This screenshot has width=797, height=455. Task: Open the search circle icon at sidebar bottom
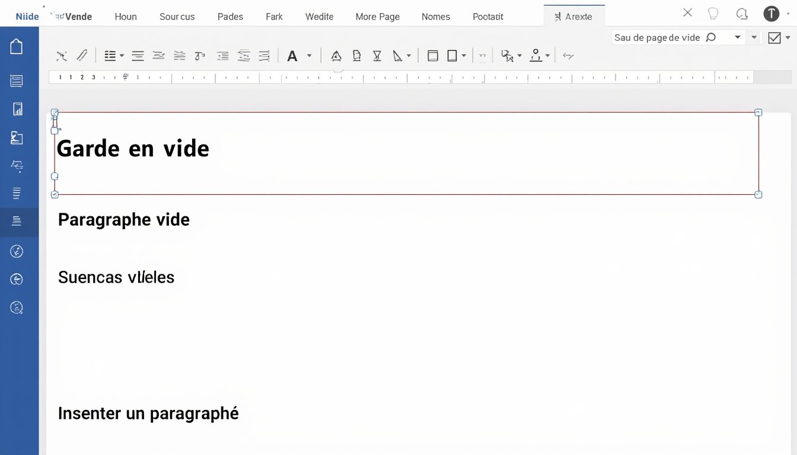[x=17, y=307]
